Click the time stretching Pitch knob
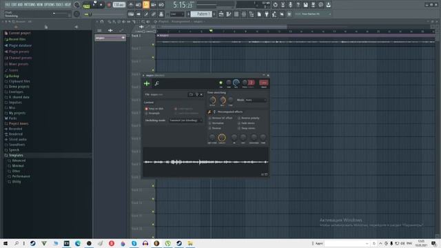441x248 pixels. (213, 100)
